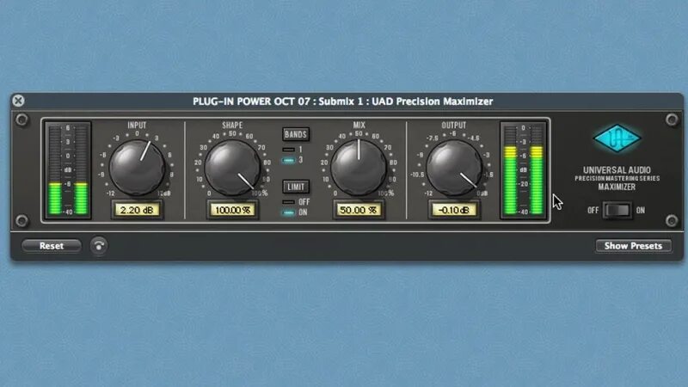Click the UNIVERSAL AUDIO brand text
This screenshot has height=387, width=688.
[617, 169]
